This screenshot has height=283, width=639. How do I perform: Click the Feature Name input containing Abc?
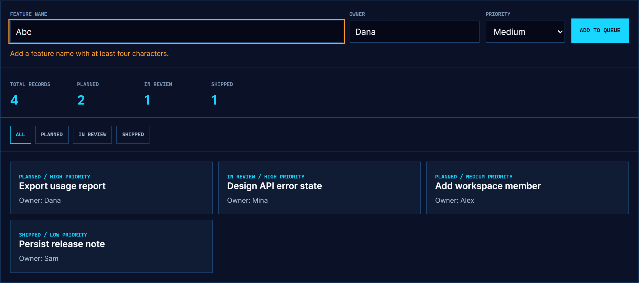coord(176,32)
